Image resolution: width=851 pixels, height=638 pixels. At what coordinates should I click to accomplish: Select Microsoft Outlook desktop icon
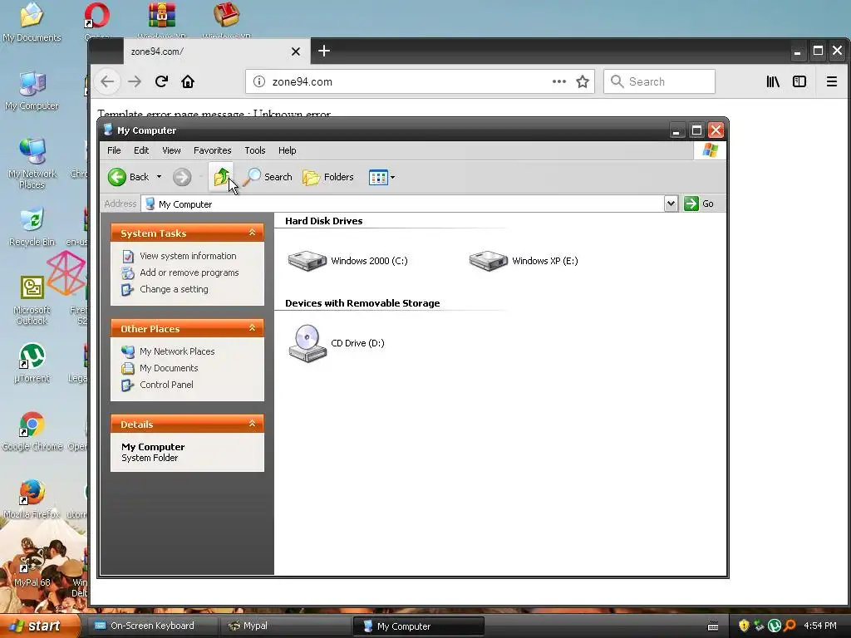point(32,300)
